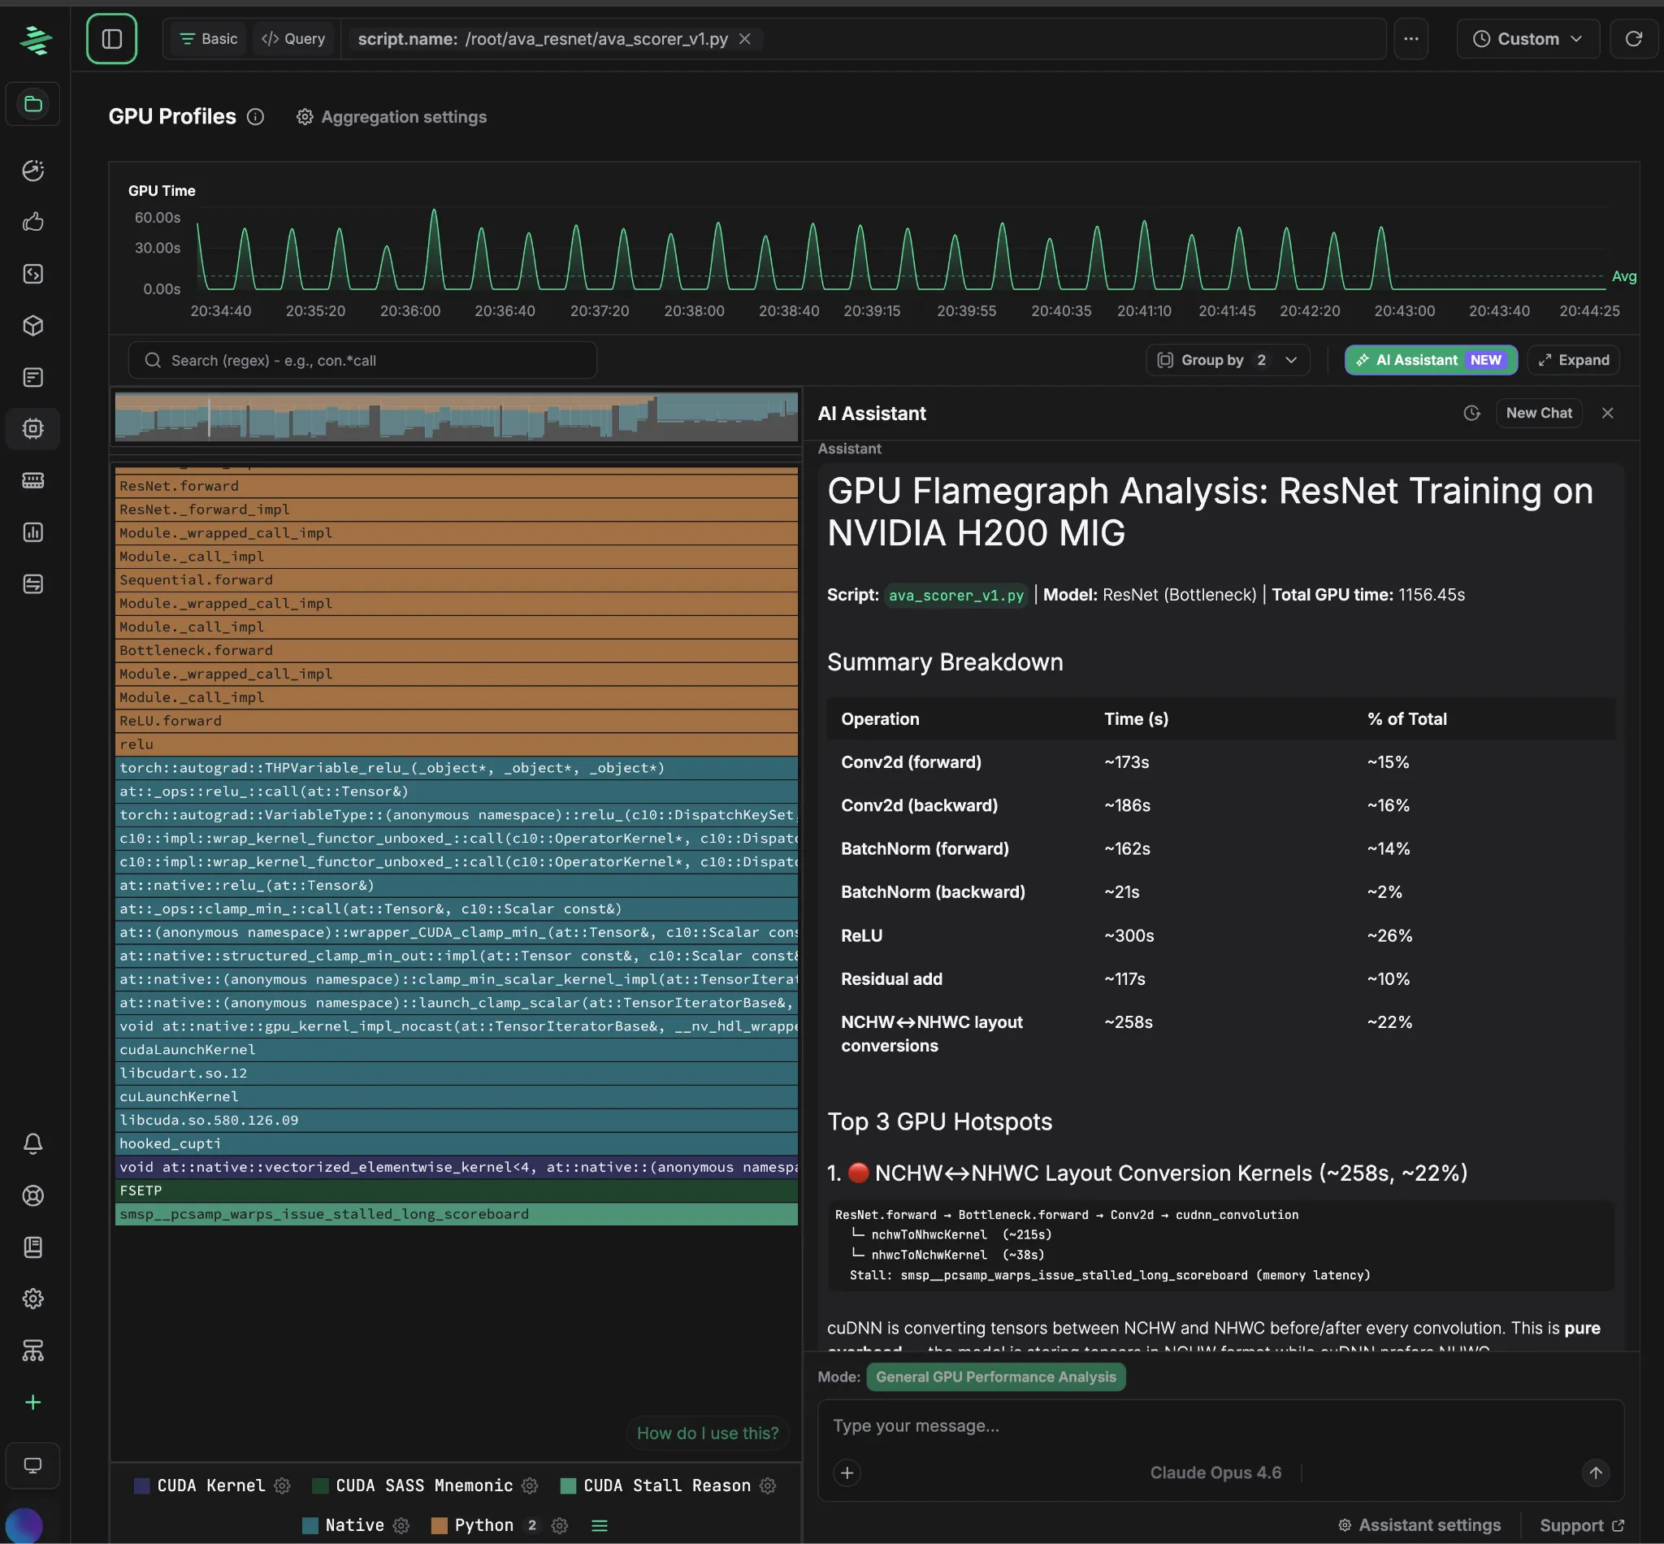
Task: Toggle the Native legend entry
Action: coord(343,1526)
